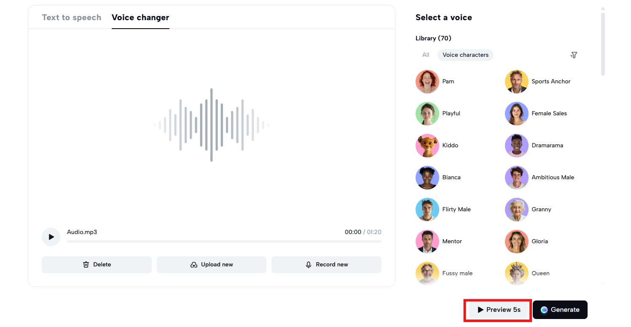631x327 pixels.
Task: Select the Pam voice avatar
Action: 427,82
